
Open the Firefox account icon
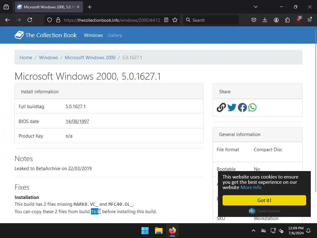tap(276, 20)
